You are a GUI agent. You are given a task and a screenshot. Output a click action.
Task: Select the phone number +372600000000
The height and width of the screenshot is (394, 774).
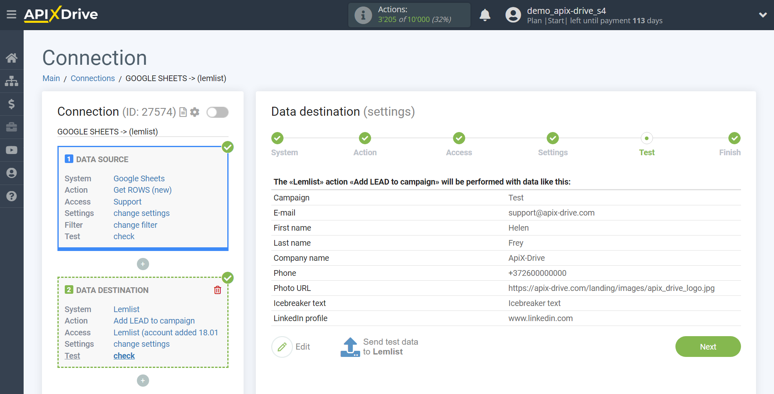[x=537, y=273]
